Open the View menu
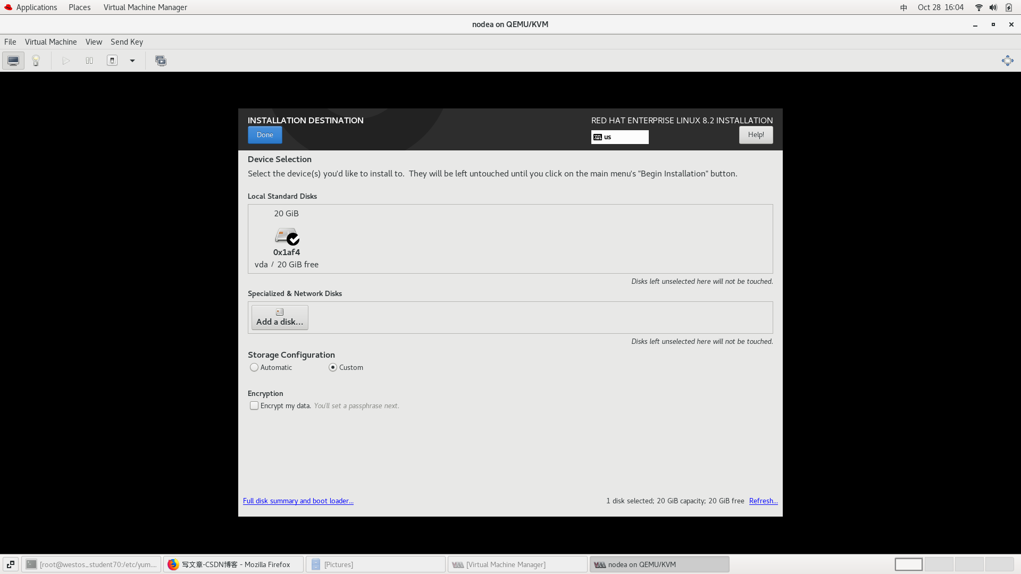The image size is (1021, 574). (x=94, y=42)
